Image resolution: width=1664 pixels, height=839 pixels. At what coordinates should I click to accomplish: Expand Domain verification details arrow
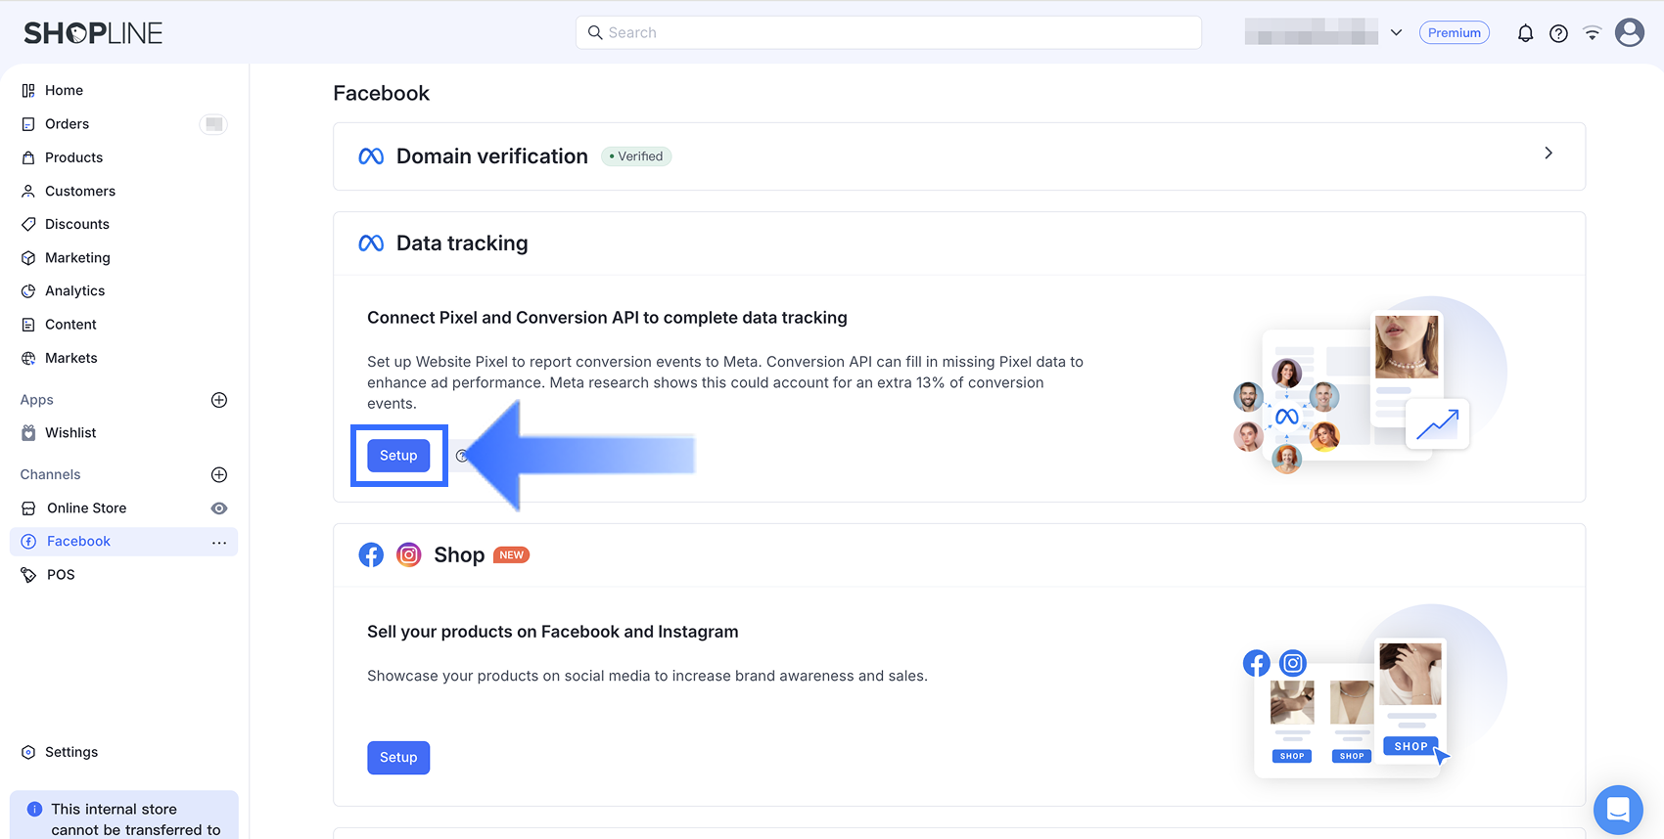pos(1548,154)
